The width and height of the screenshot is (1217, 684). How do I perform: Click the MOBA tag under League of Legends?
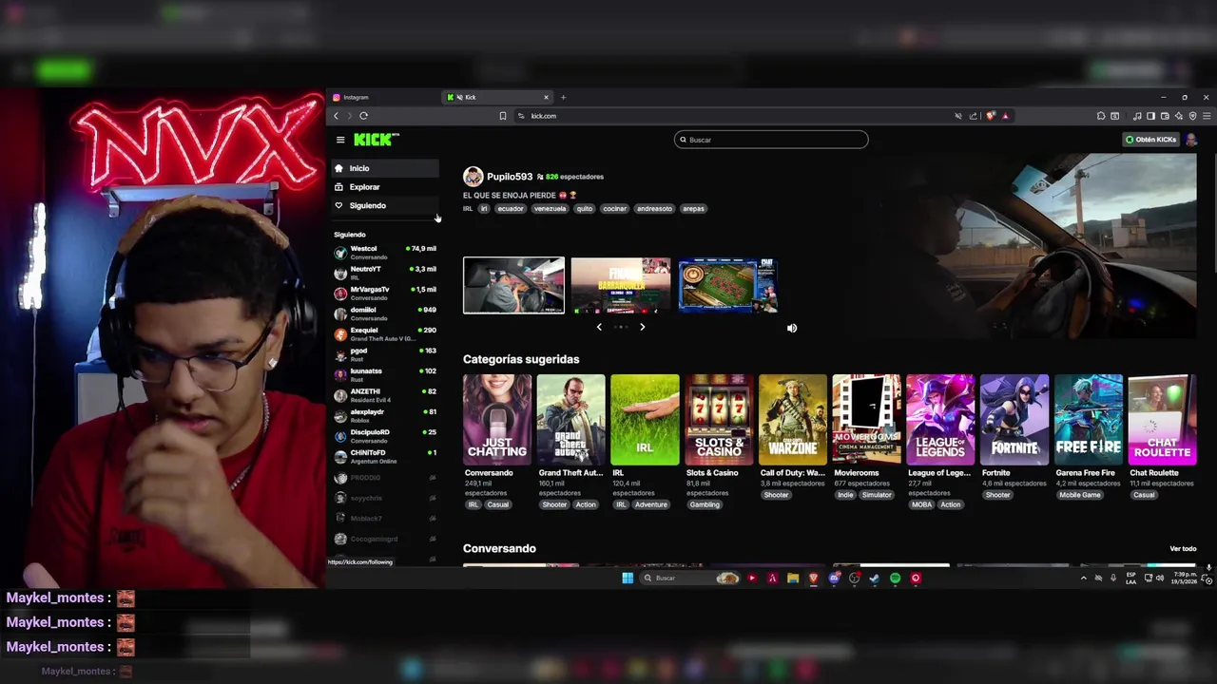point(922,504)
